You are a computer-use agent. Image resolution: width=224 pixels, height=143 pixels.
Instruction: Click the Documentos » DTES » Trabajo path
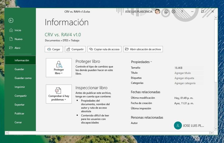[x=62, y=40]
